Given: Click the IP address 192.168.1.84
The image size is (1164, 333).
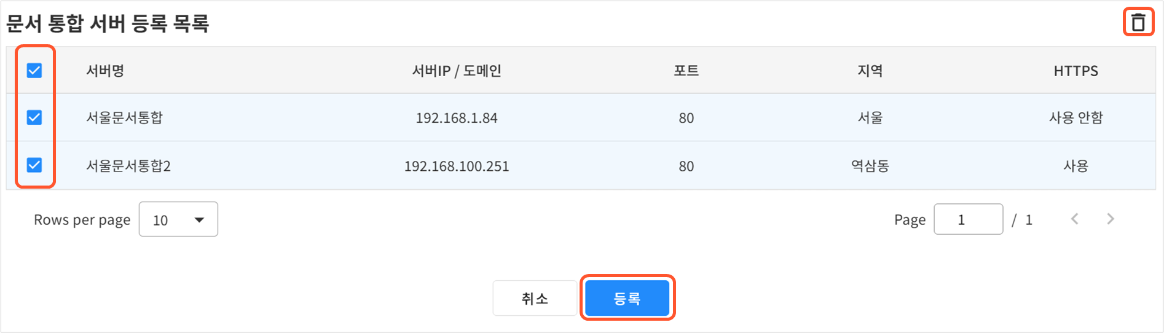Looking at the screenshot, I should tap(457, 118).
